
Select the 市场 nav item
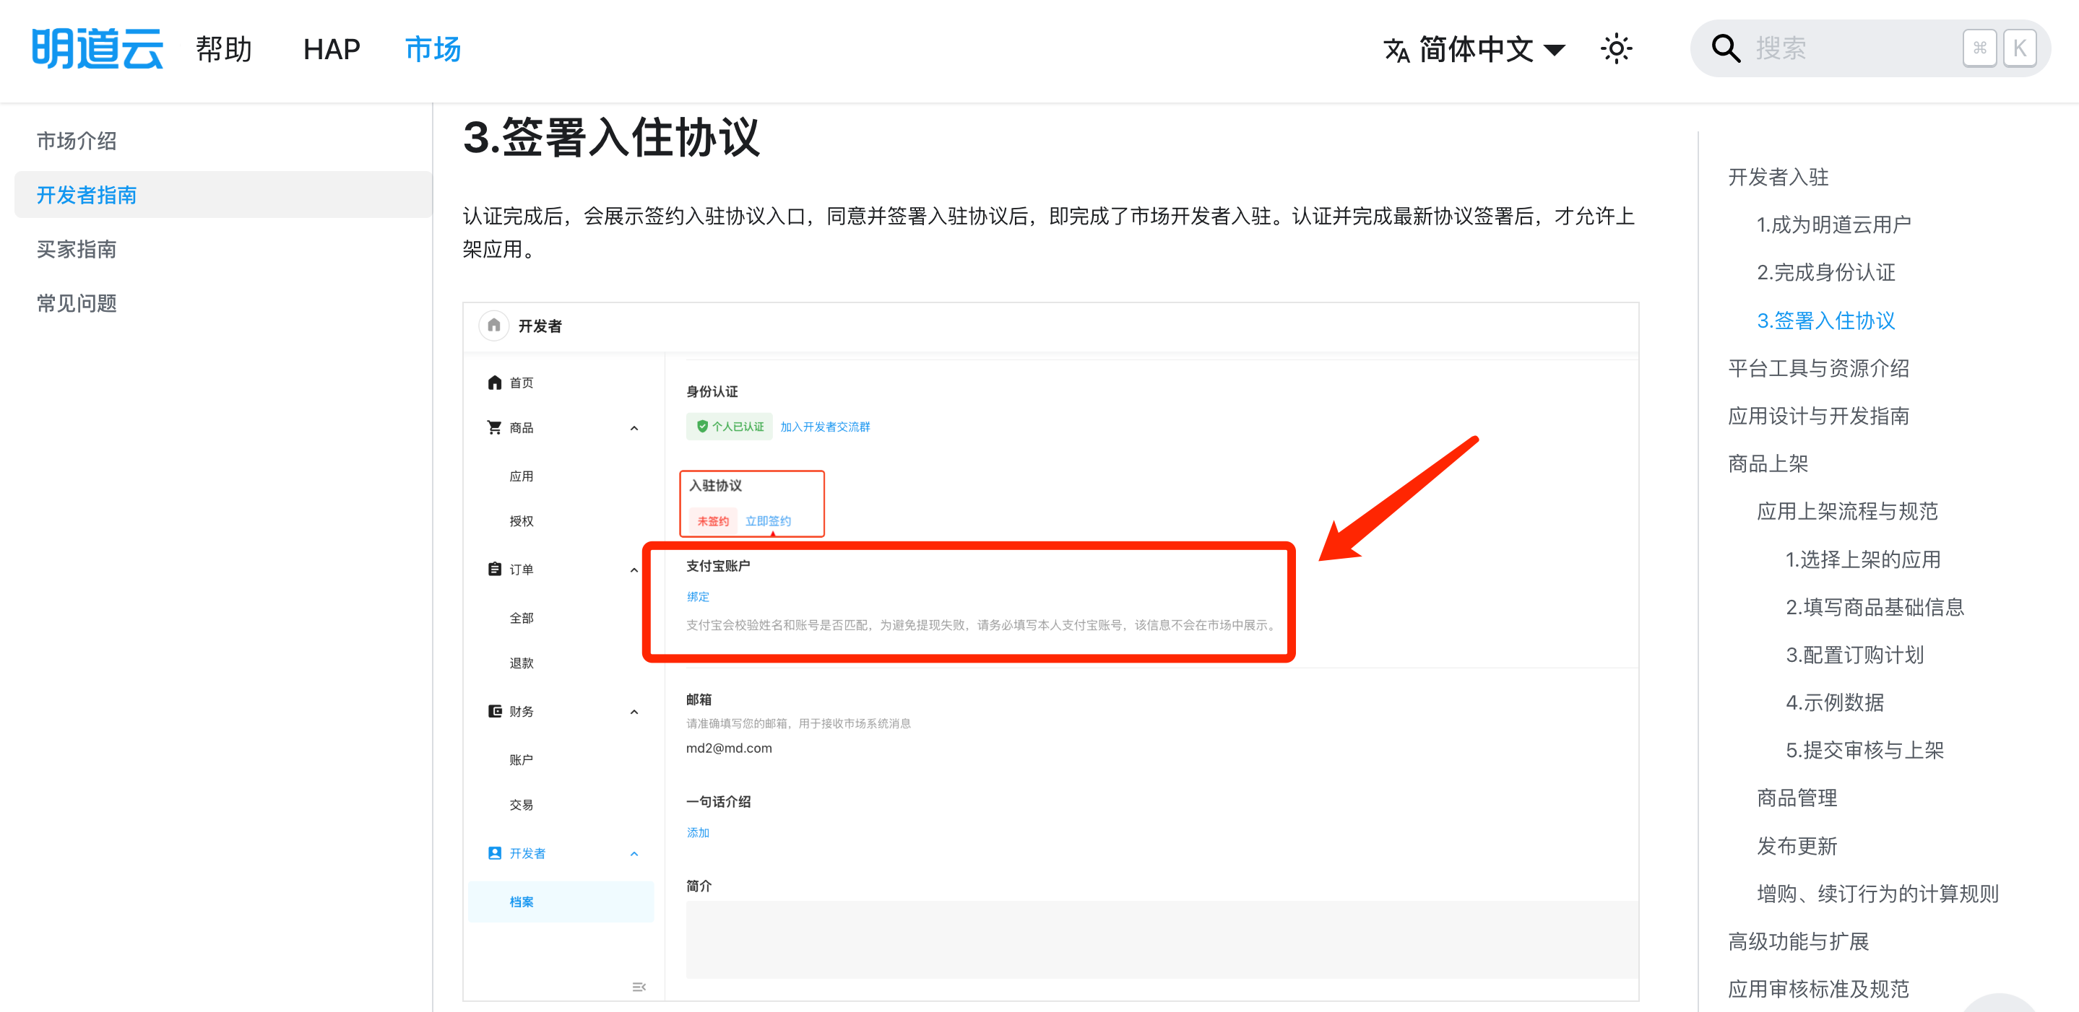[x=433, y=49]
